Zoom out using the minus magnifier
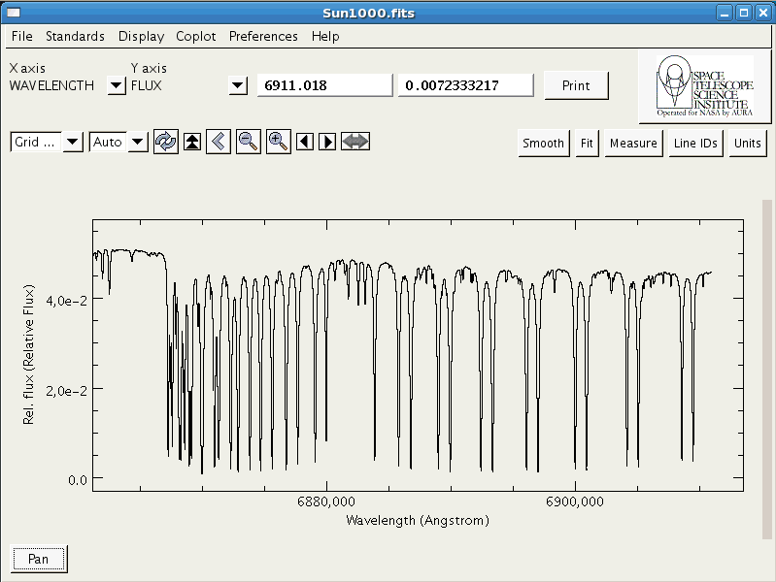 248,142
